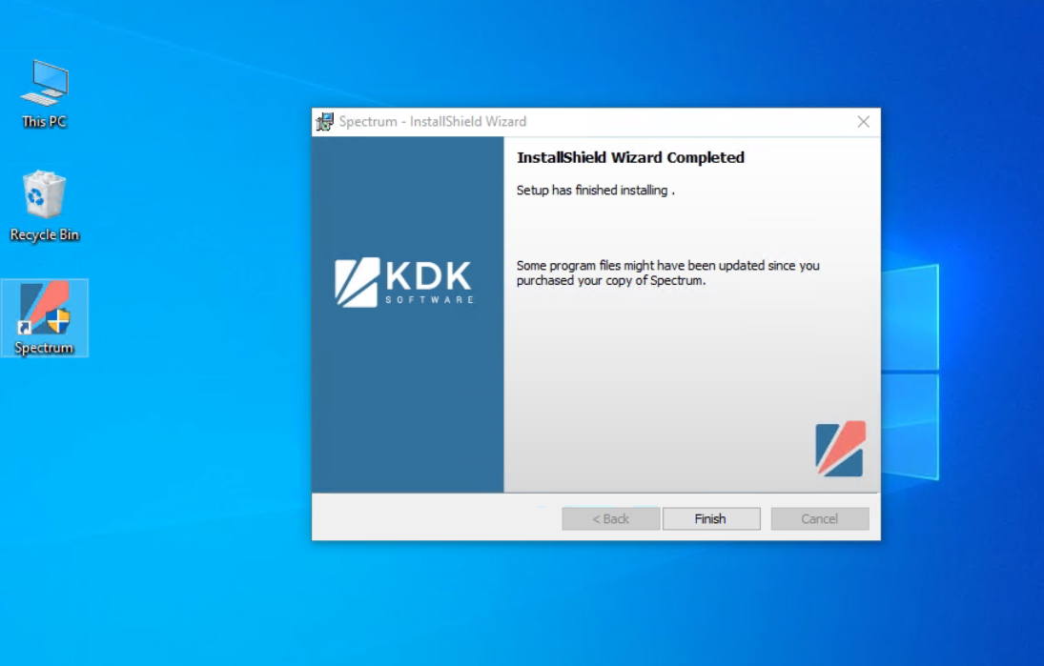Click the Spectrum logo in the wizard corner
Viewport: 1044px width, 666px height.
[x=840, y=449]
